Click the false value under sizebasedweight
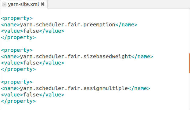Viewport: 190px width, 122px height. click(31, 63)
